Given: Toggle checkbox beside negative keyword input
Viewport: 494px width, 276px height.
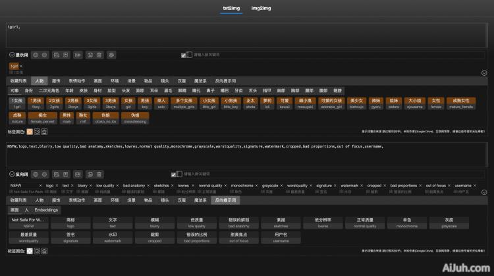Looking at the screenshot, I should 174,175.
